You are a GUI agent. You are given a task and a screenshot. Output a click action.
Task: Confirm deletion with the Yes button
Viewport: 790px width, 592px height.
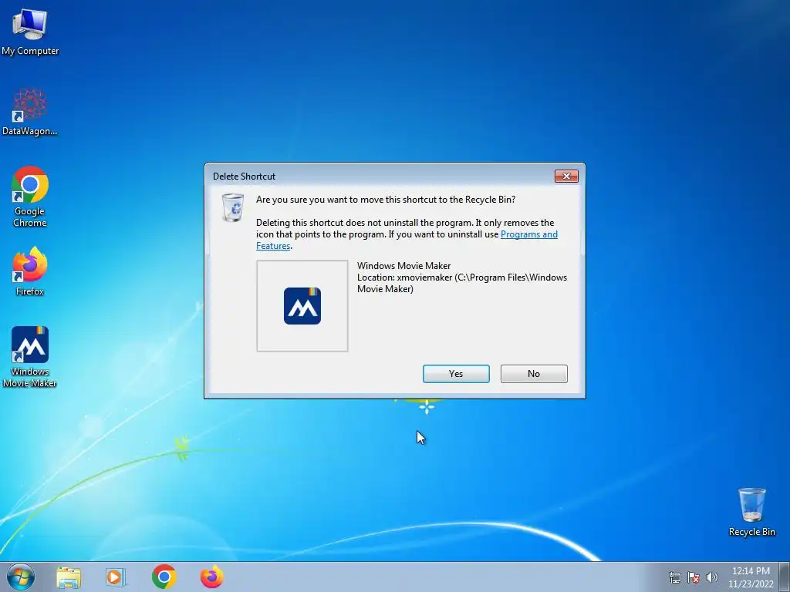pyautogui.click(x=456, y=374)
